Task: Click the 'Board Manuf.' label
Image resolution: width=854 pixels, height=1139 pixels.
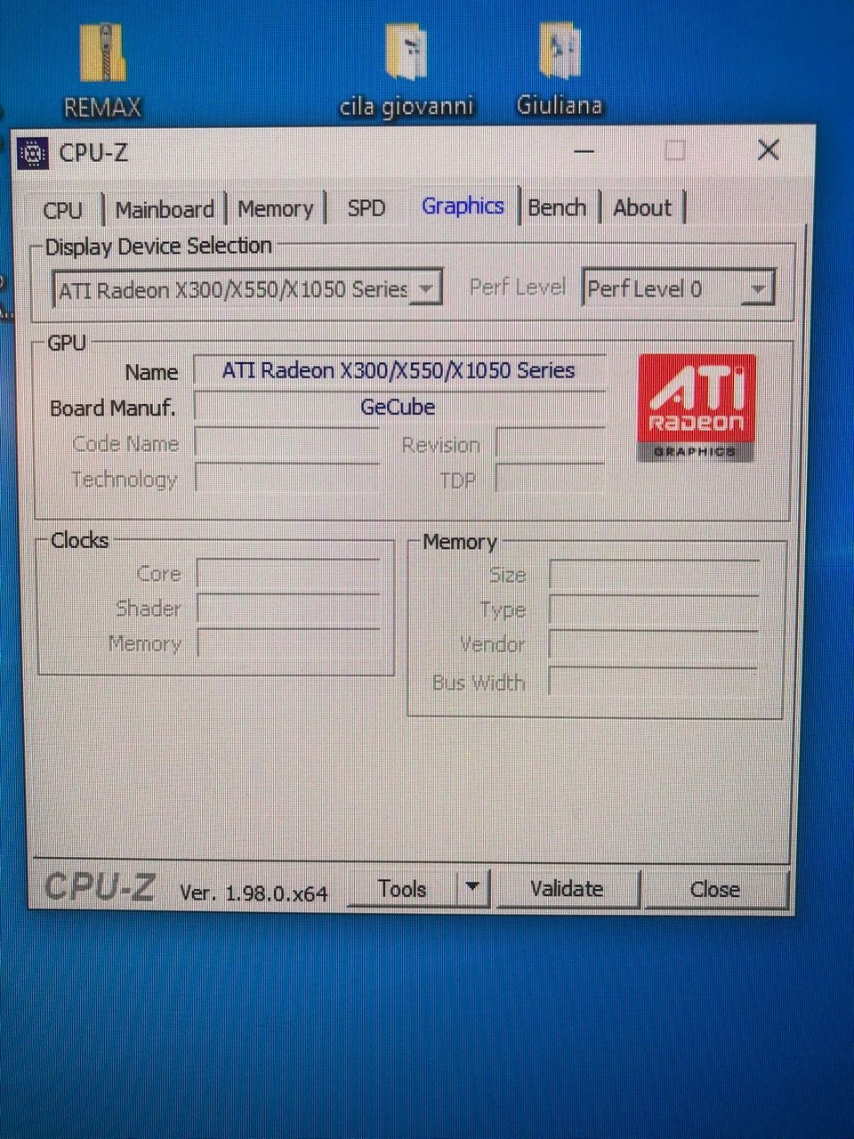Action: (112, 408)
